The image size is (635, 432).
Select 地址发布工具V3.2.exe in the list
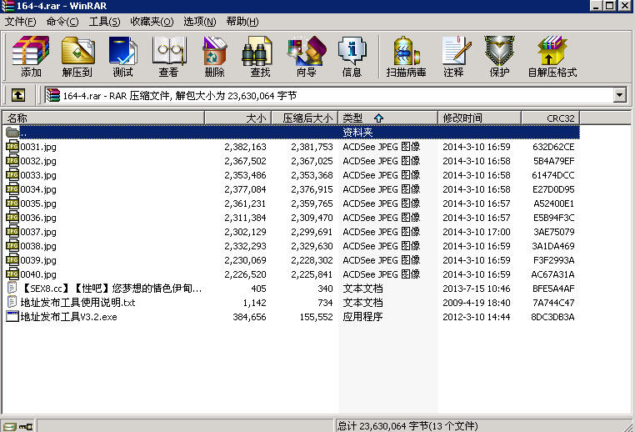click(x=68, y=317)
